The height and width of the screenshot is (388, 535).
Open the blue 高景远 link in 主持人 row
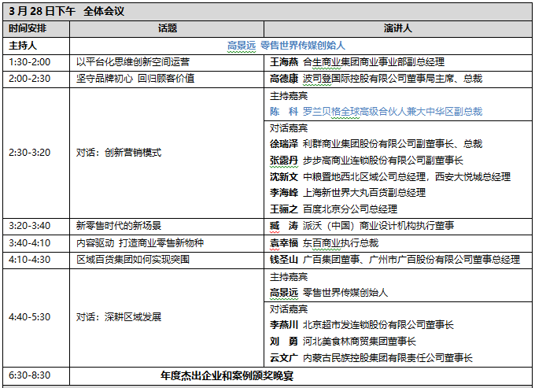click(286, 46)
